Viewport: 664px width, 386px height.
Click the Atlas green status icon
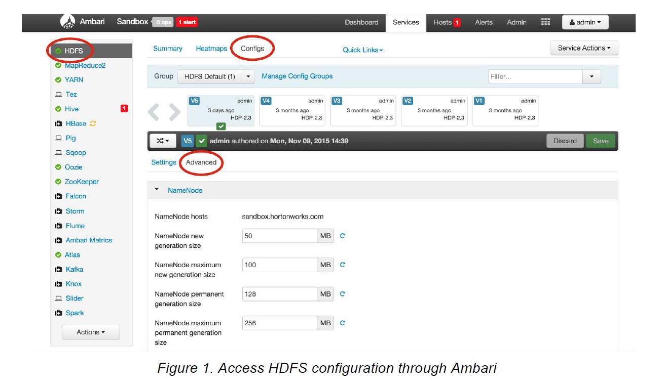tap(58, 255)
